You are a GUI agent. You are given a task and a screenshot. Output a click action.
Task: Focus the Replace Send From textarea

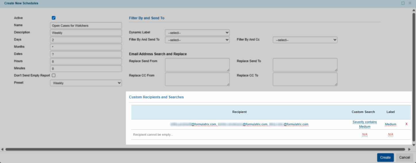[197, 65]
